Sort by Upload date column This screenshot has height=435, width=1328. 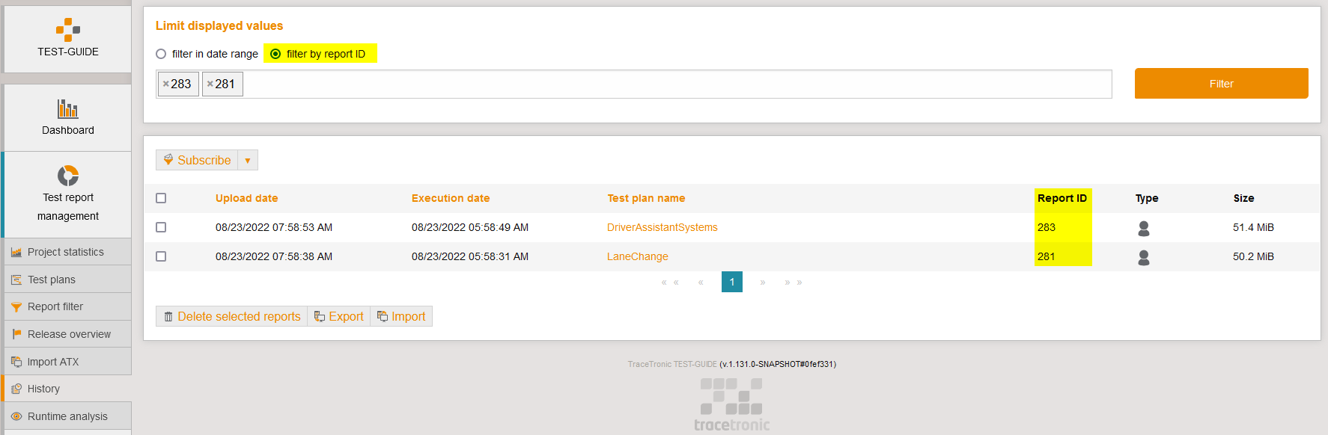[246, 198]
